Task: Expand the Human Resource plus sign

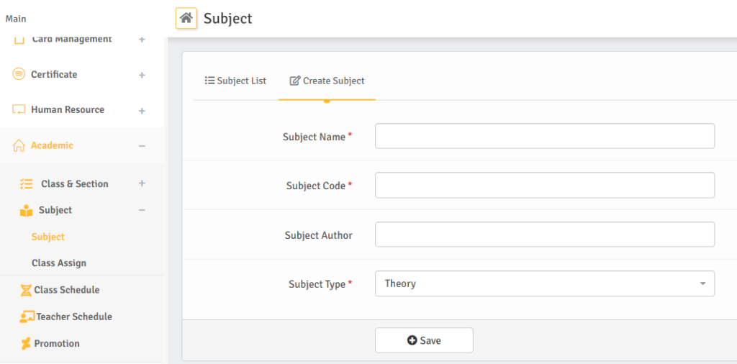Action: [142, 111]
